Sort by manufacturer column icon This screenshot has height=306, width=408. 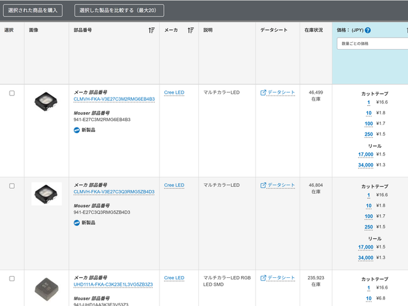191,30
